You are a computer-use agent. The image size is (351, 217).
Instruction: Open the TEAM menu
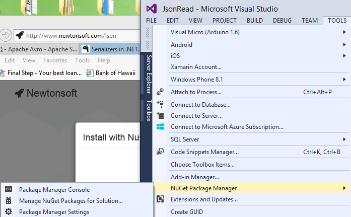click(x=310, y=20)
